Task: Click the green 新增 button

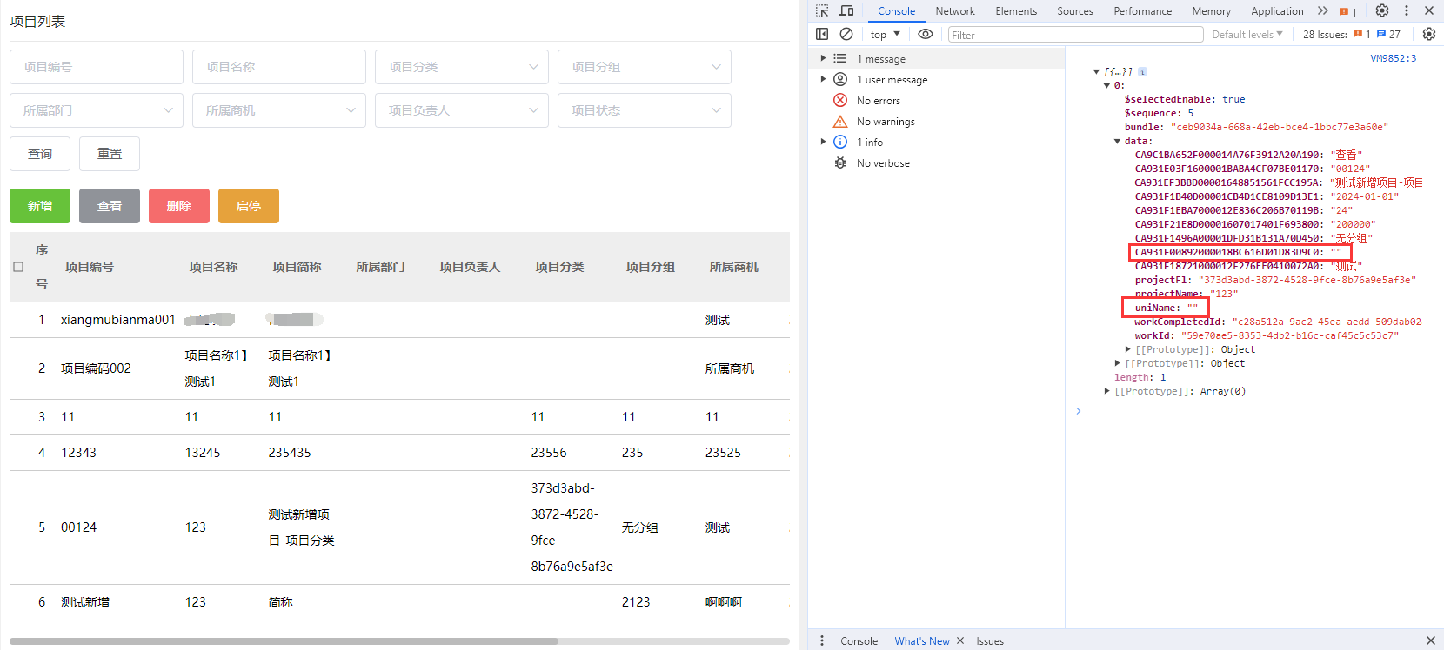Action: (40, 206)
